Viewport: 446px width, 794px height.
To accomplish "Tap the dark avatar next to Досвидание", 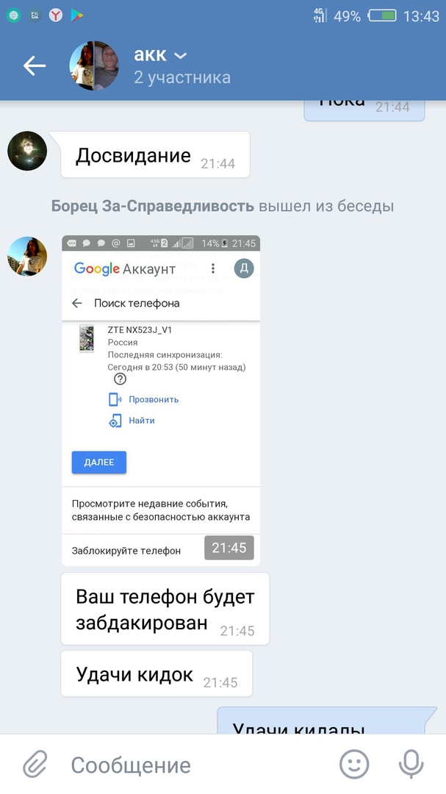I will pyautogui.click(x=27, y=151).
